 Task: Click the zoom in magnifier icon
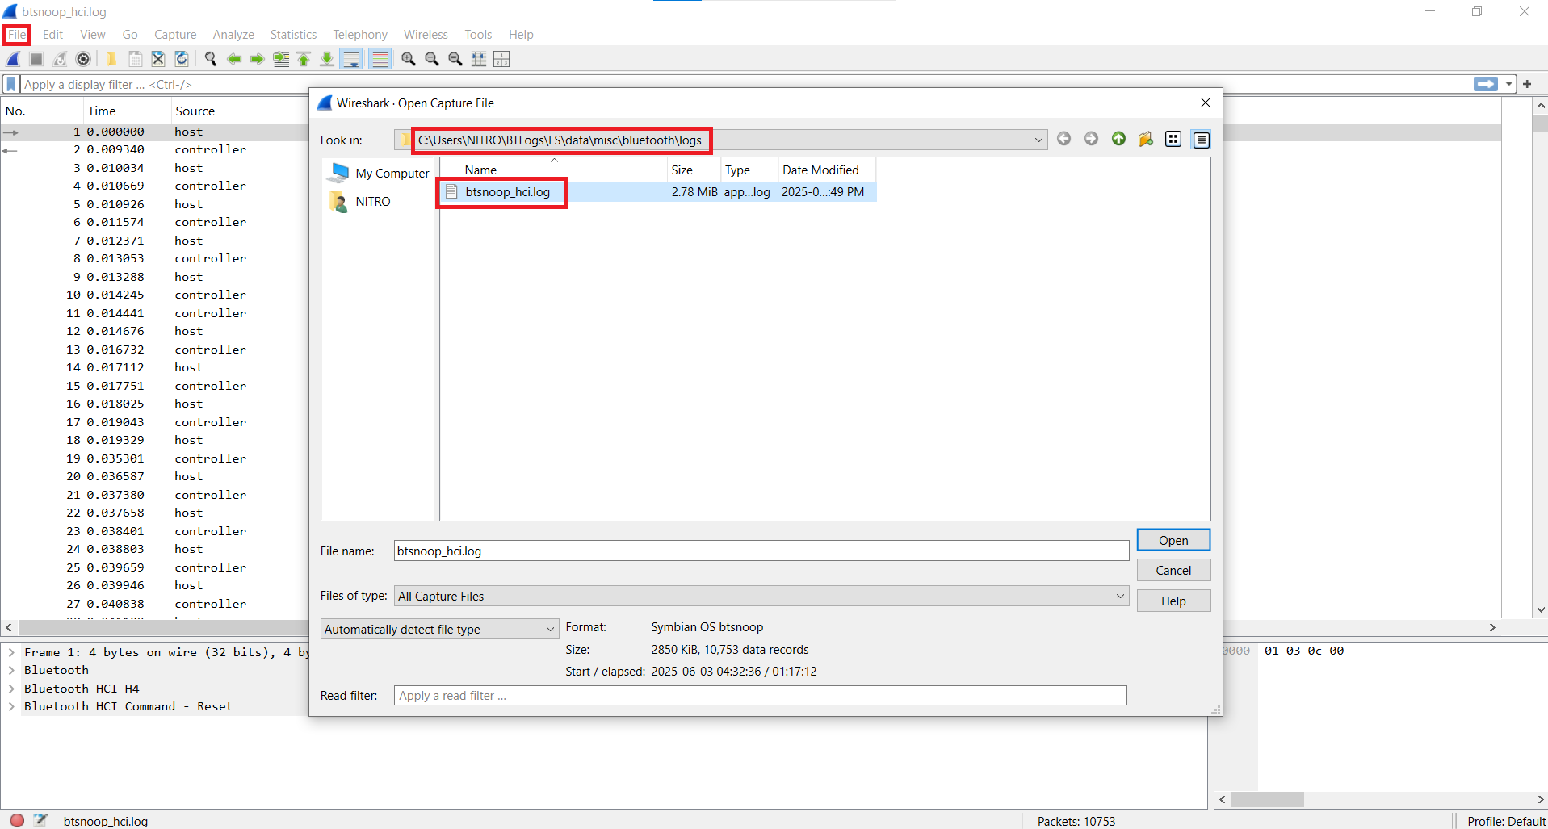point(409,59)
